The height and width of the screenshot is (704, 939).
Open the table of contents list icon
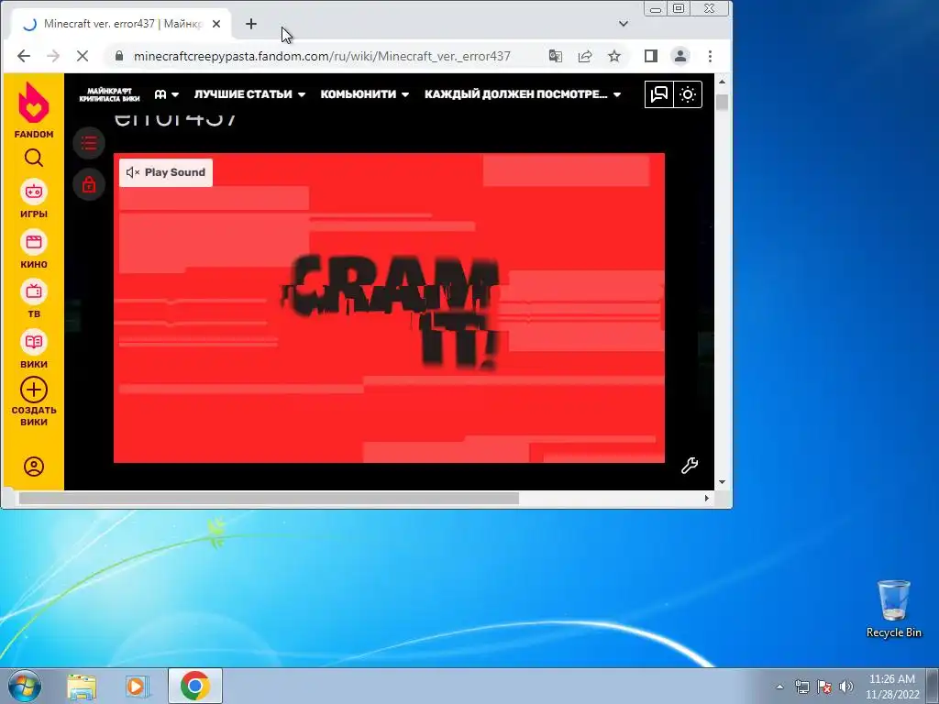pyautogui.click(x=89, y=143)
